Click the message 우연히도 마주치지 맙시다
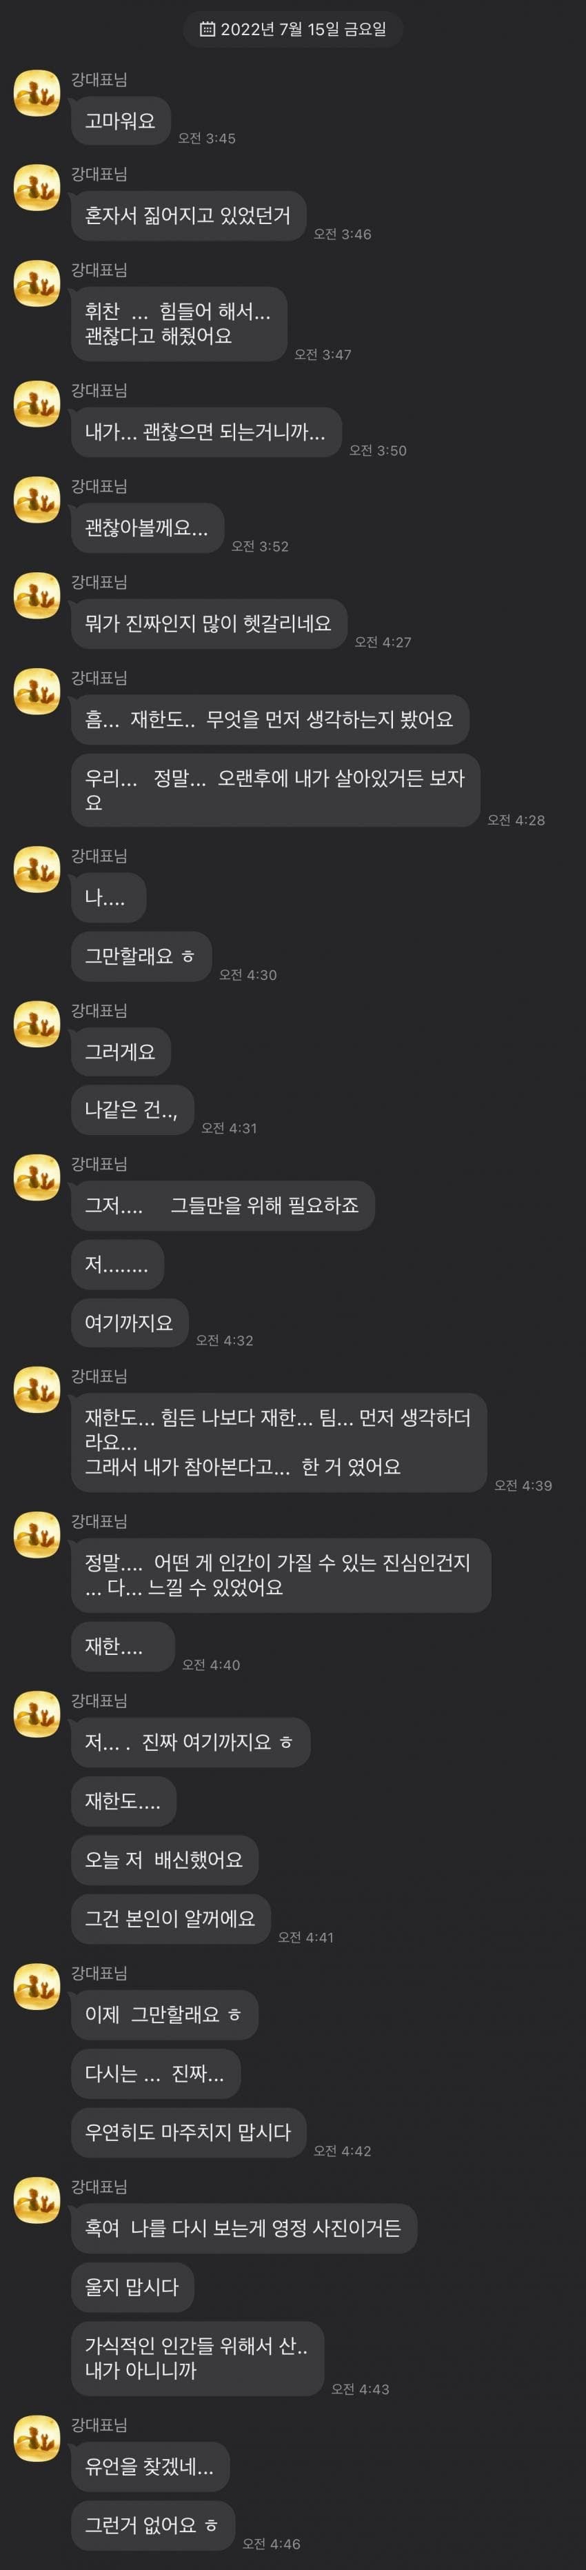Screen dimensions: 586x2570 point(189,2132)
